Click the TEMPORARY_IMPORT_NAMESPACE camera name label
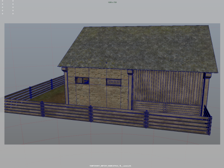The height and width of the screenshot is (168, 224). click(110, 166)
